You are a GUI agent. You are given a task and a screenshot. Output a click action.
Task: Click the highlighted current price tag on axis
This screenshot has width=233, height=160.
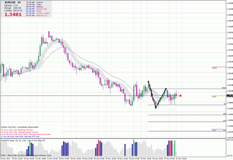pos(230,95)
